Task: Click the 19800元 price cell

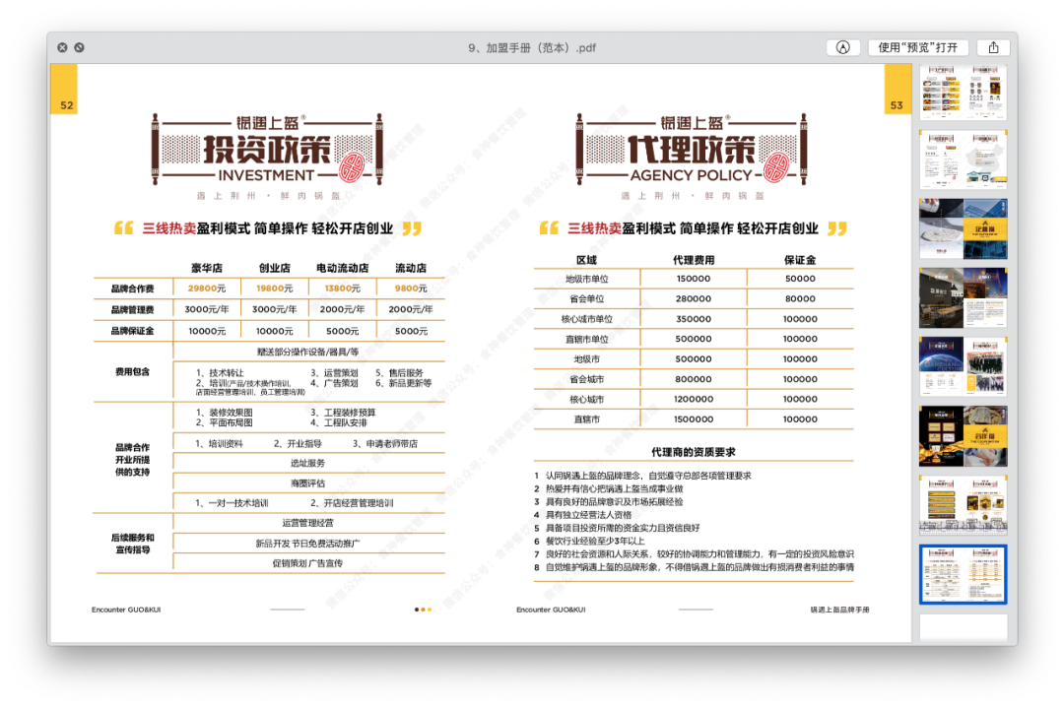Action: click(274, 289)
